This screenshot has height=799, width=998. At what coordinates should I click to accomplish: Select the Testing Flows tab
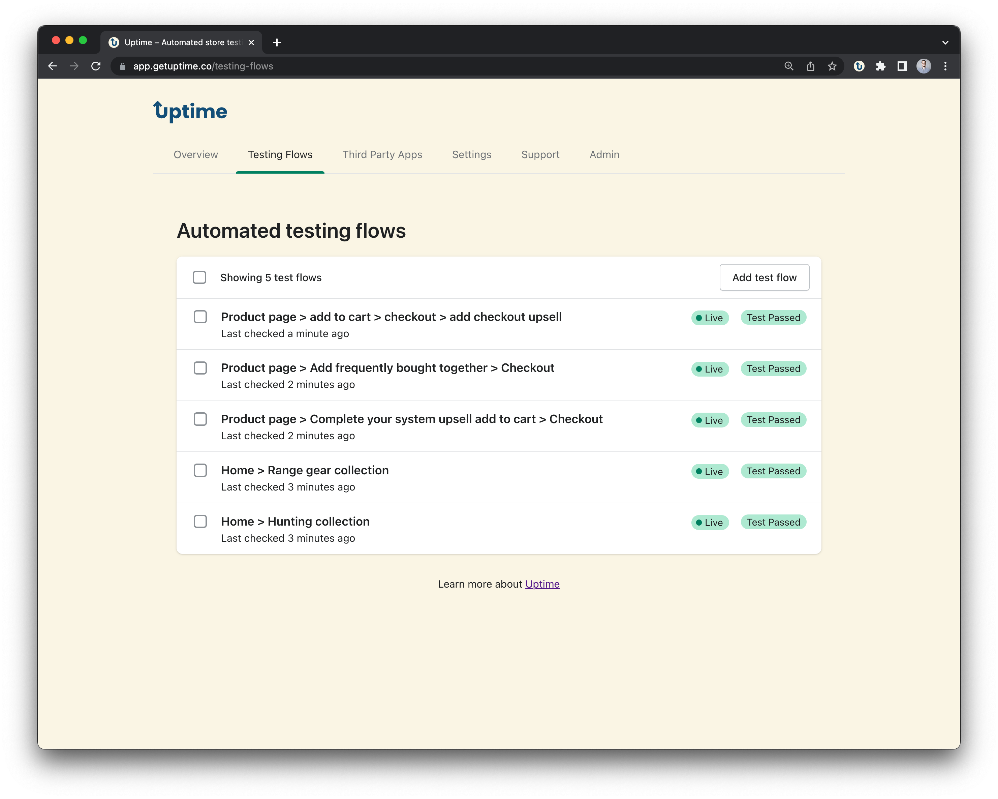tap(280, 155)
